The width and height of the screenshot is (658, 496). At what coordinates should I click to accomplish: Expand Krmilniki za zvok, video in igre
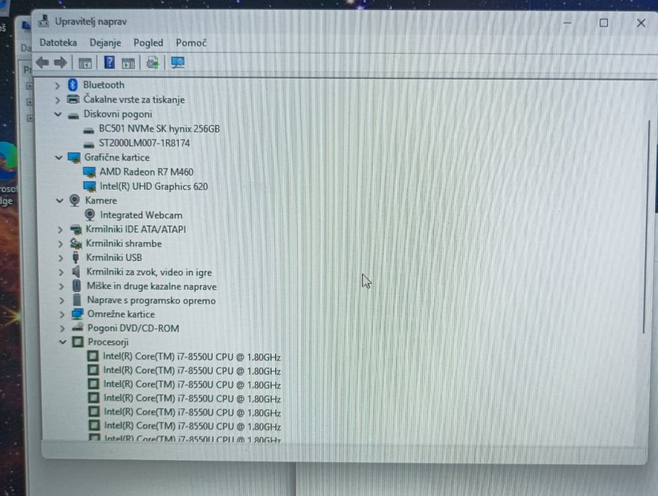tap(61, 272)
